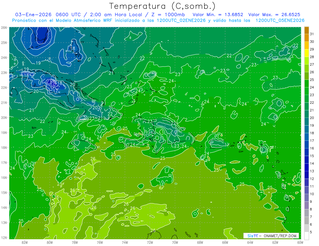The height and width of the screenshot is (246, 319).
Task: Click the color bar label "31"
Action: (312, 34)
